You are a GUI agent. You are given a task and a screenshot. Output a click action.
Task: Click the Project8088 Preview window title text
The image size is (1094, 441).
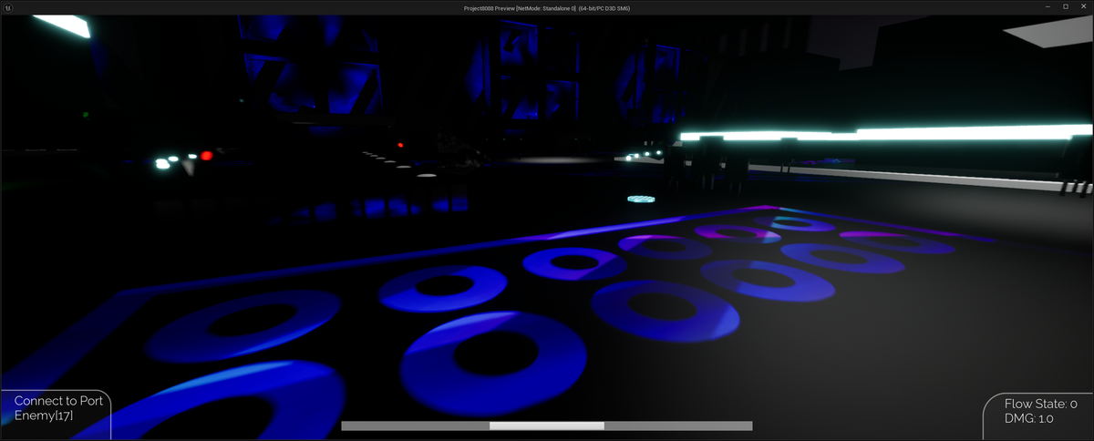point(547,7)
